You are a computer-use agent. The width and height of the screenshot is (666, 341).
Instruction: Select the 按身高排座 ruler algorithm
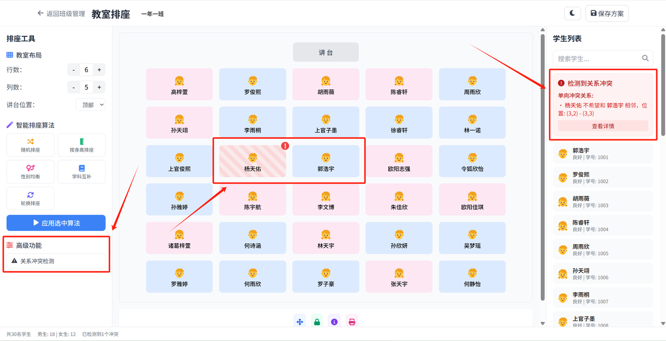[x=82, y=145]
